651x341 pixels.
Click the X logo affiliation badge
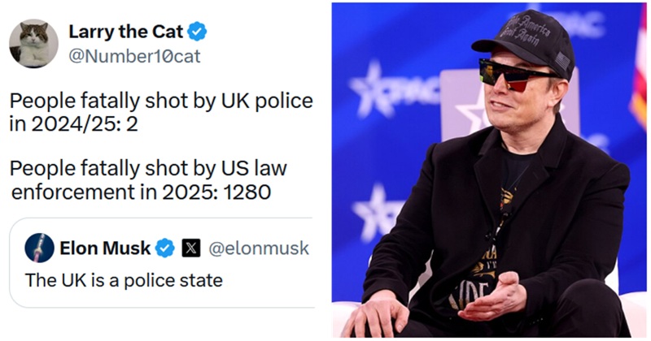pyautogui.click(x=190, y=248)
